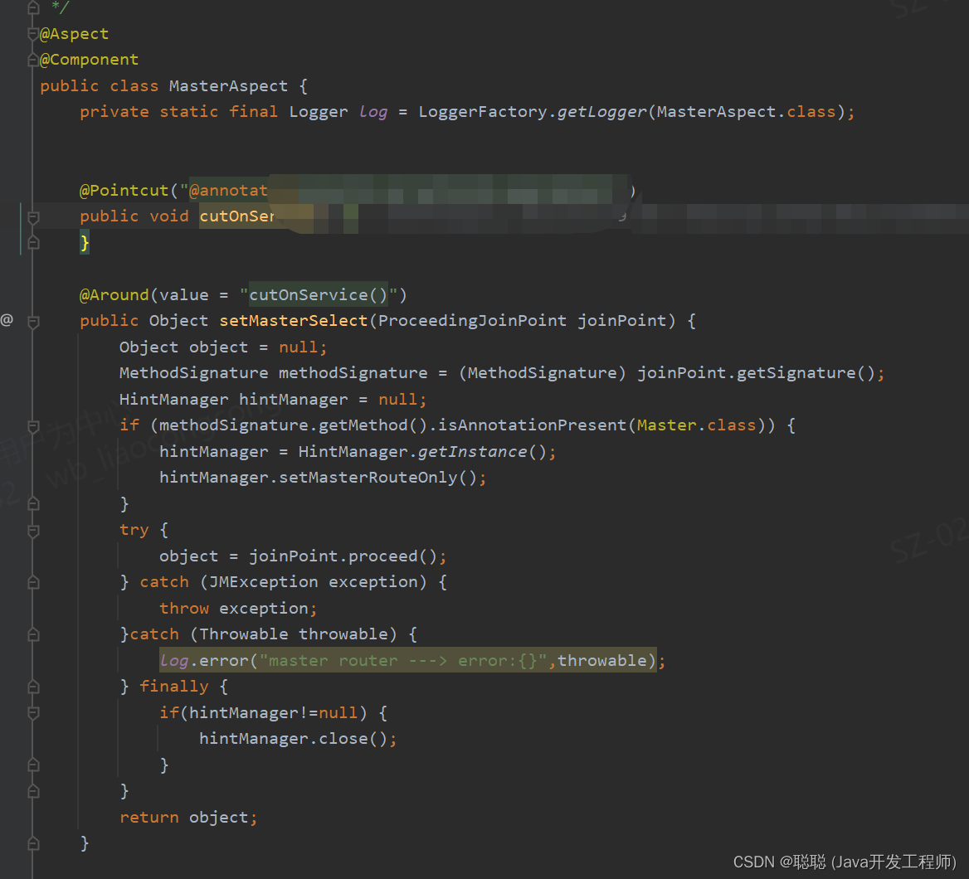Collapse fold marker beside @Component annotation
Screen dimensions: 969x879
tap(33, 60)
